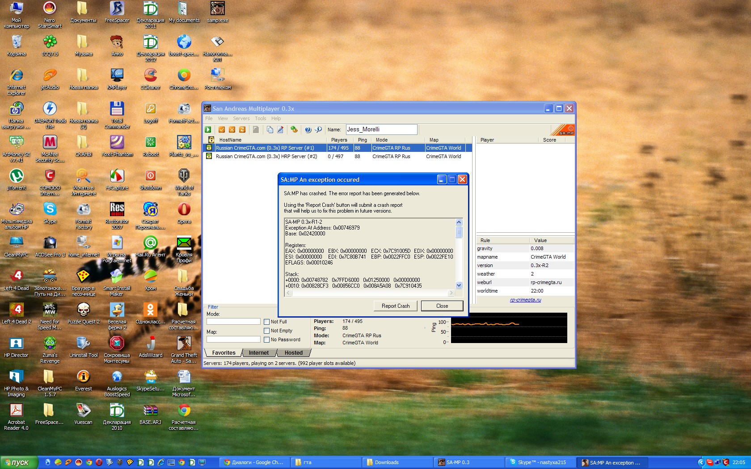Open Foxit Phantom desktop icon
Screen dimensions: 751x469
coord(117,146)
